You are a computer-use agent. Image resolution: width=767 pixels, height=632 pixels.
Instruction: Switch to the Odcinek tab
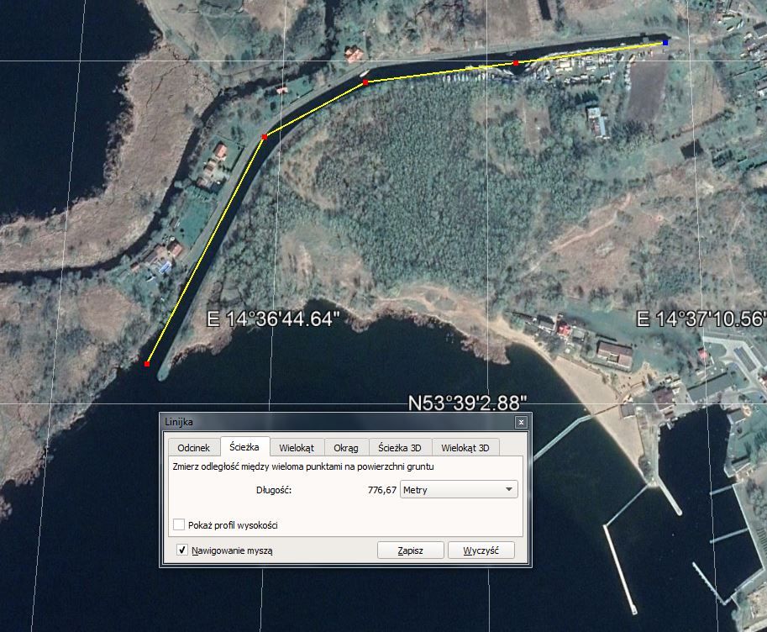tap(192, 448)
